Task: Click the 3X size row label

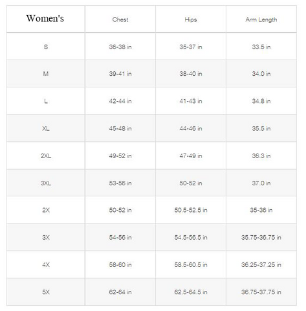Action: [x=46, y=237]
